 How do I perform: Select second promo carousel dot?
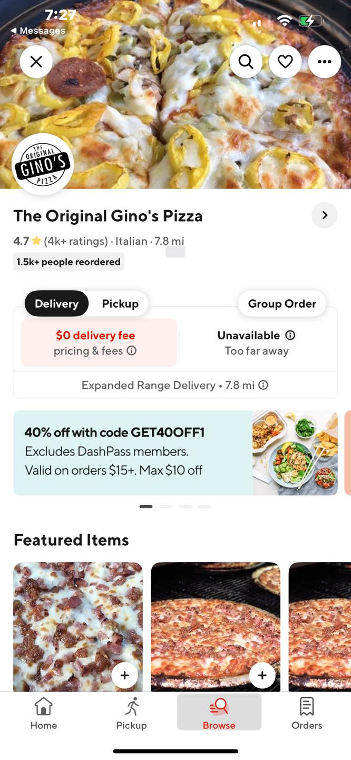coord(165,507)
